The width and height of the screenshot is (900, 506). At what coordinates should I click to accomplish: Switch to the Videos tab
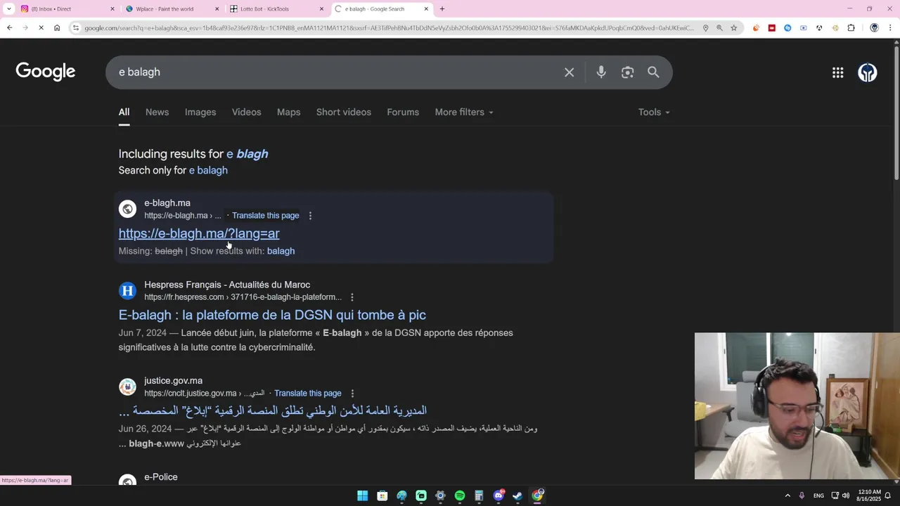click(x=246, y=112)
